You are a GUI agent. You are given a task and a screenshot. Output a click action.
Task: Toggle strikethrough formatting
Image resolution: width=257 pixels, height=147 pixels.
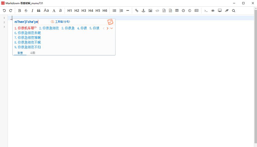tap(26, 11)
